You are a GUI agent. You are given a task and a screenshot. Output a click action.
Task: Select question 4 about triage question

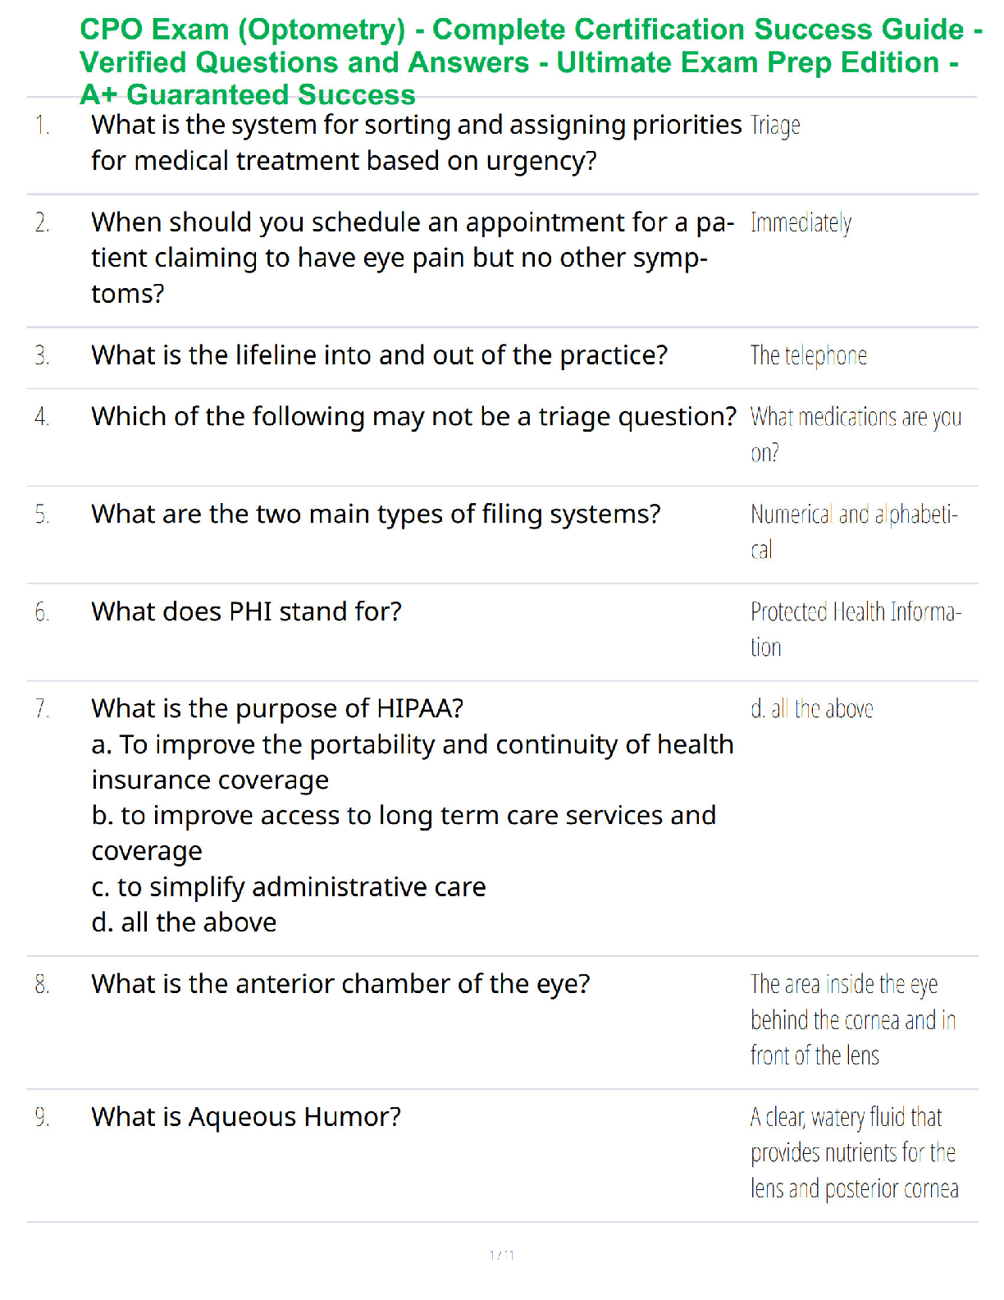414,417
